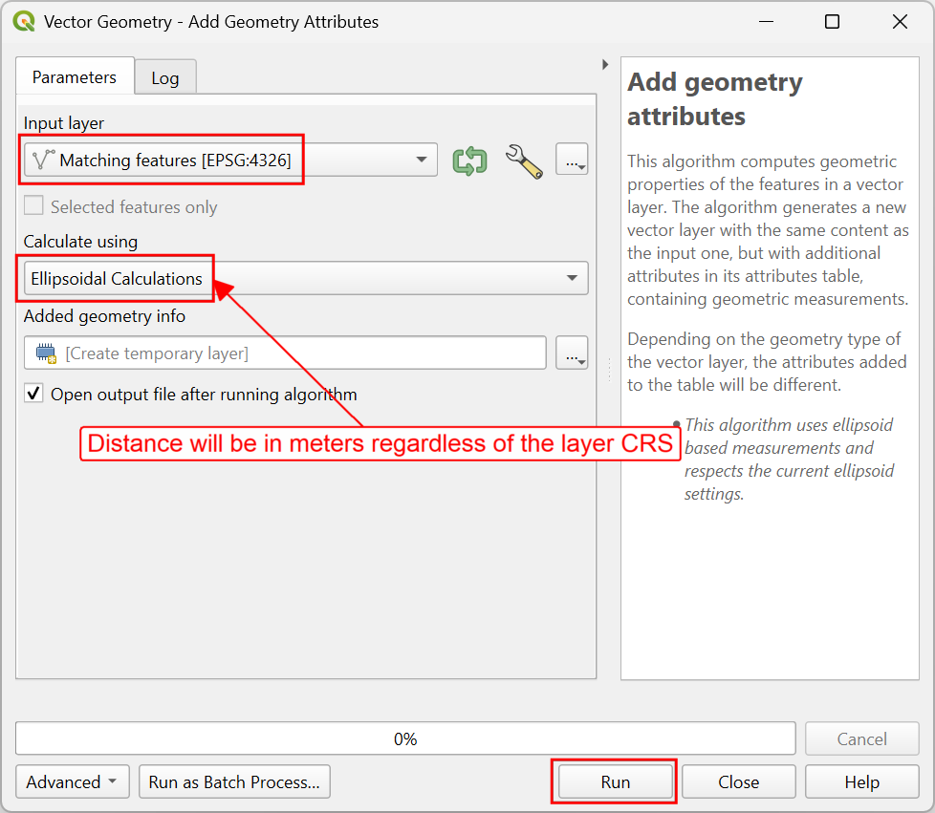Open advanced options wrench icon
This screenshot has height=813, width=935.
pyautogui.click(x=524, y=160)
